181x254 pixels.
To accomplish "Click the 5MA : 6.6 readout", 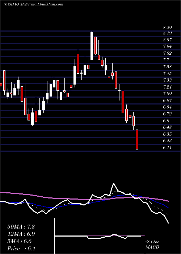I will [19, 241].
